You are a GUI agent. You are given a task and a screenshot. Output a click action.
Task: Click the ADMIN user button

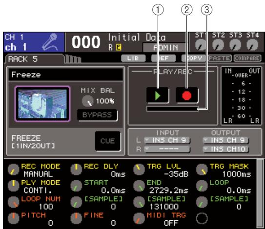(165, 48)
